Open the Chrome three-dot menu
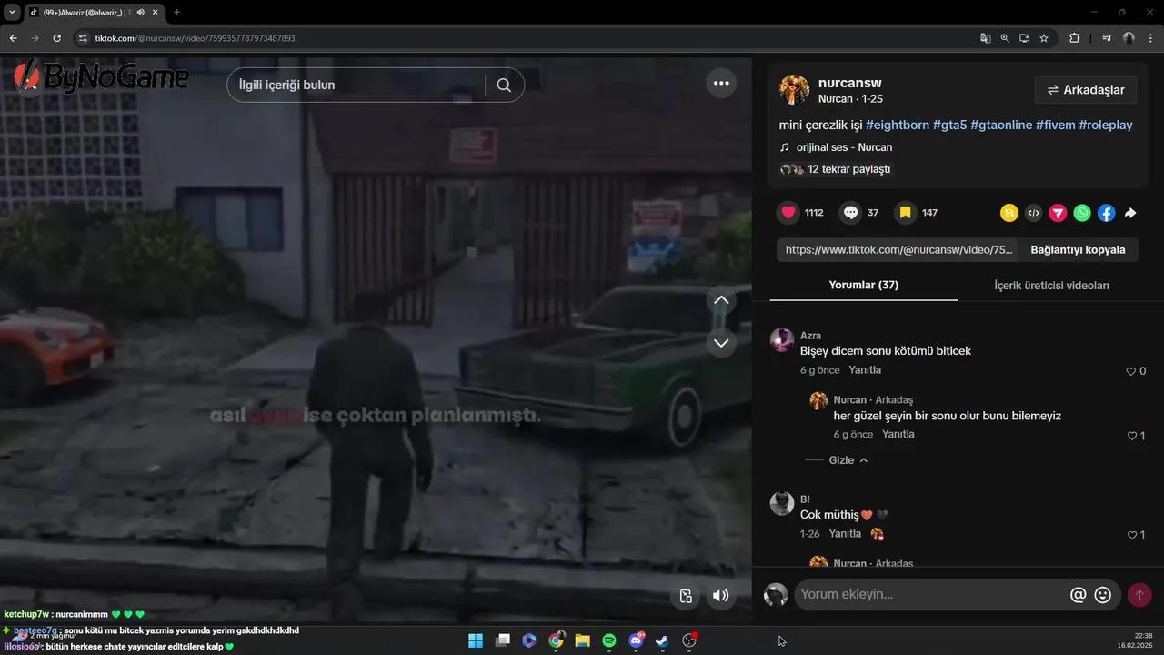 pos(1149,38)
